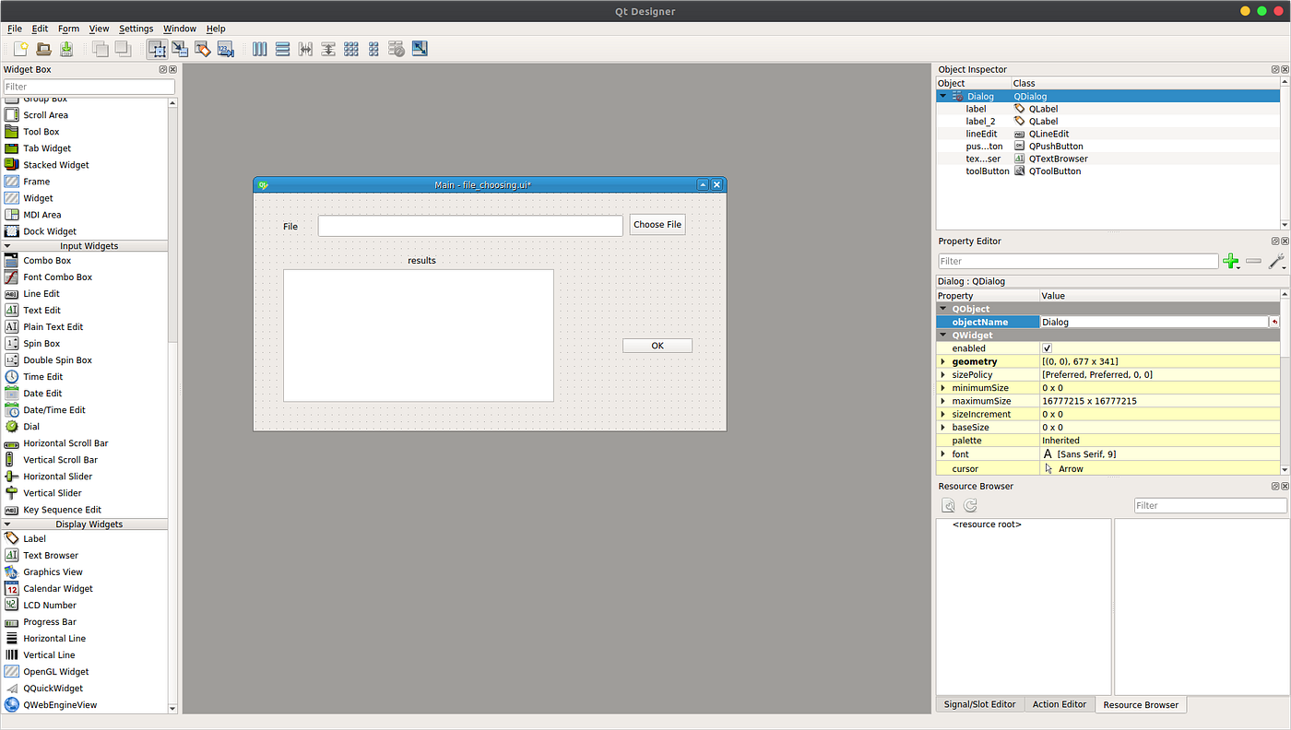The image size is (1291, 730).
Task: Switch to Edit Buddies mode icon
Action: [203, 49]
